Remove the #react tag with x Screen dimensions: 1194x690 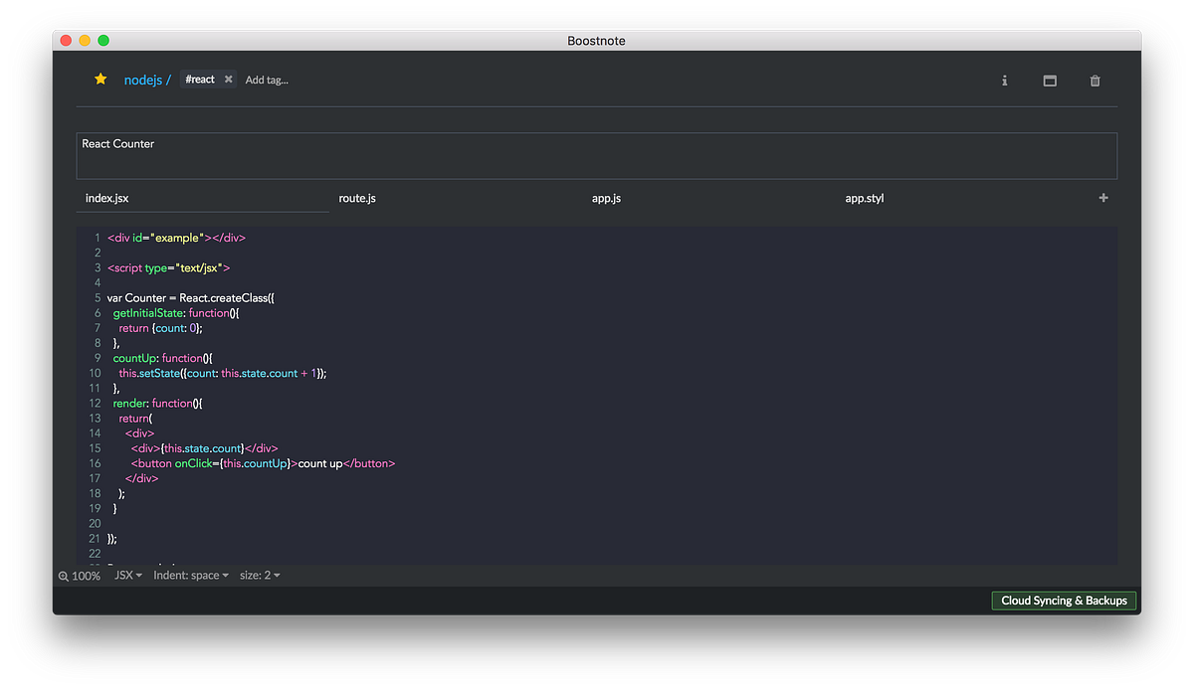[228, 80]
